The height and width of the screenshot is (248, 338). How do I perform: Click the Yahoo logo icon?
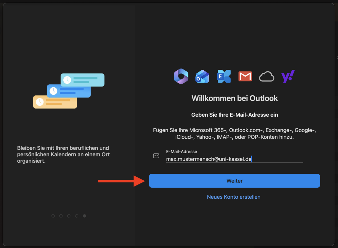288,76
